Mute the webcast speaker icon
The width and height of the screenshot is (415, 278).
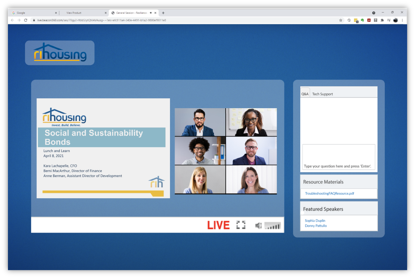point(258,226)
